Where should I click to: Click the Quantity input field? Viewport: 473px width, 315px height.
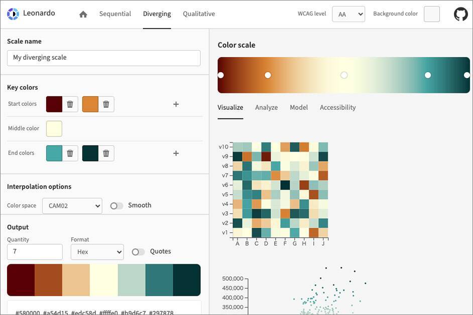[35, 252]
